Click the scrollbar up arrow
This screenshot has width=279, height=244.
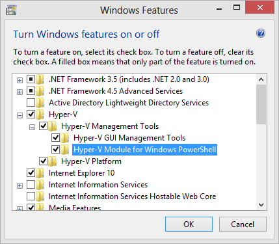click(x=261, y=79)
